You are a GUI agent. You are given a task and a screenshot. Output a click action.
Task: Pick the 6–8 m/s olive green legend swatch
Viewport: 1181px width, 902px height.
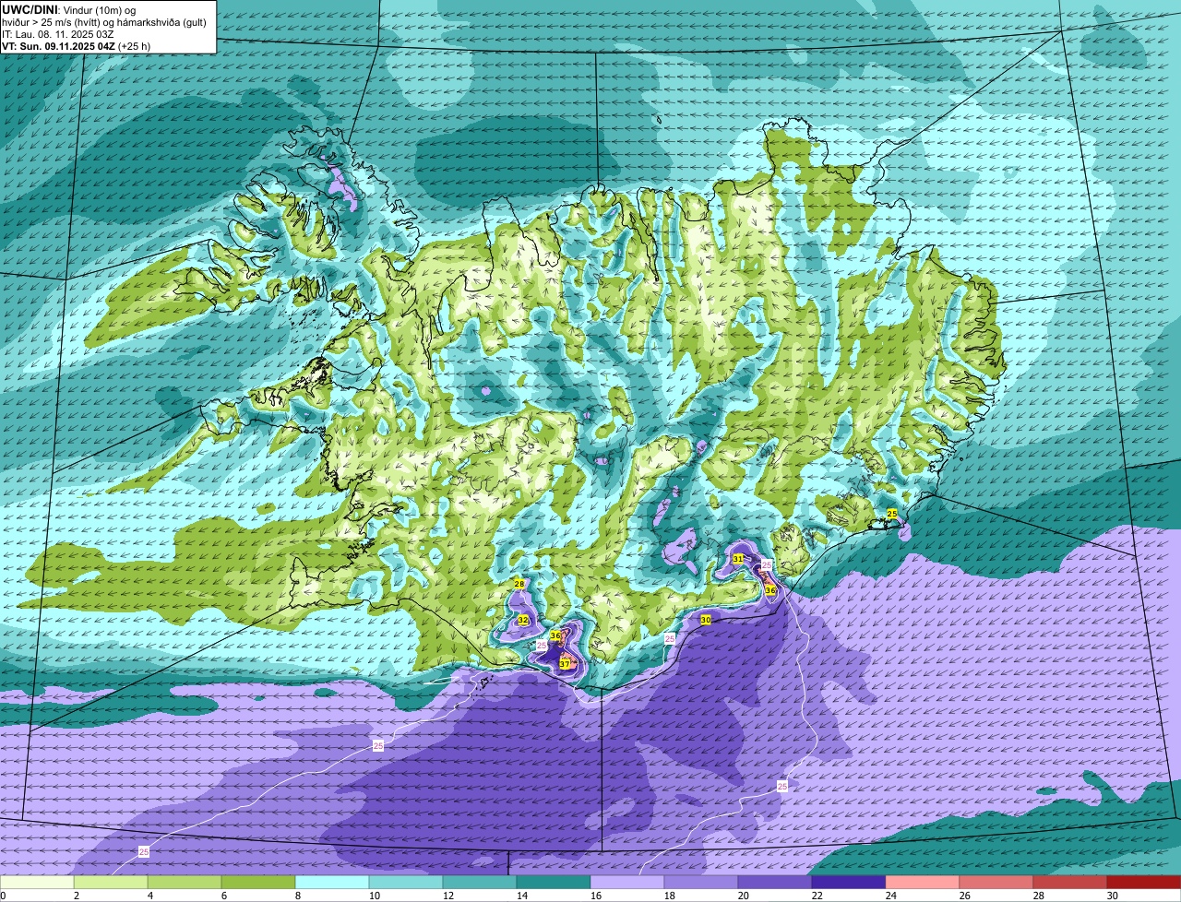click(258, 882)
